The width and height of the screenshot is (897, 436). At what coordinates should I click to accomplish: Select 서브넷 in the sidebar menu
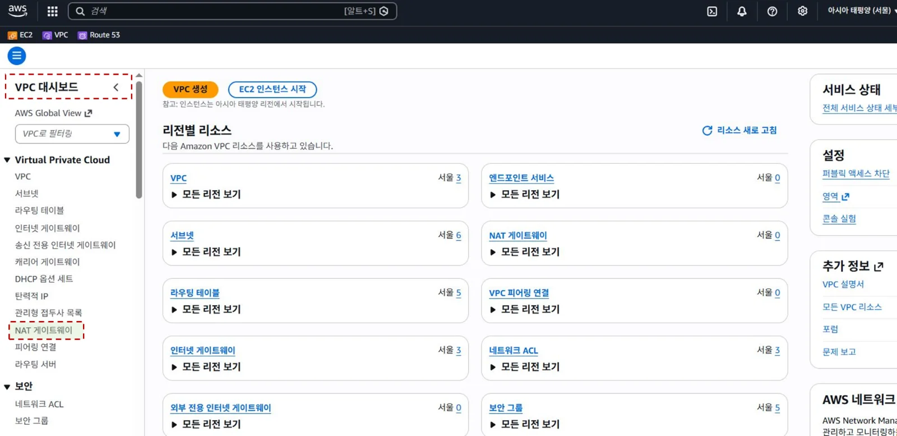click(27, 194)
